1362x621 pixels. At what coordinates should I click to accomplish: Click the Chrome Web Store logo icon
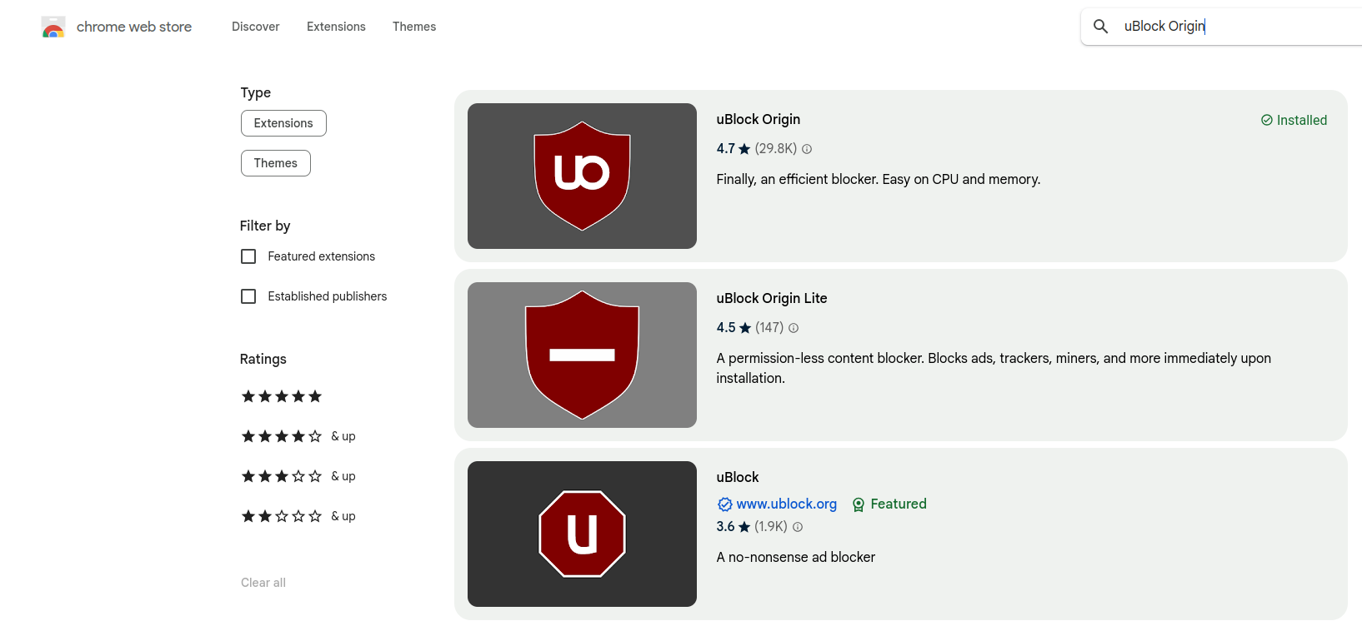(x=53, y=27)
